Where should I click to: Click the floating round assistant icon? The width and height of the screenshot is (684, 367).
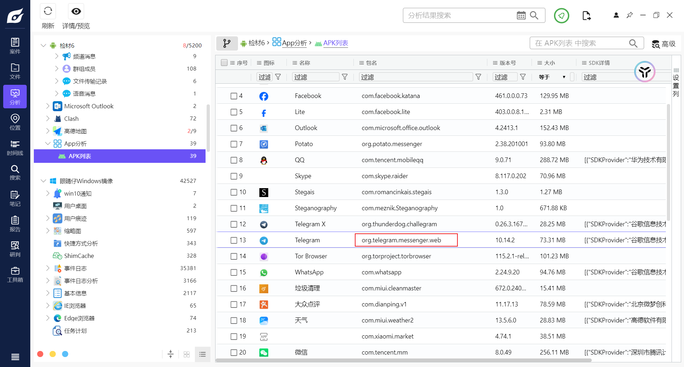coord(644,72)
